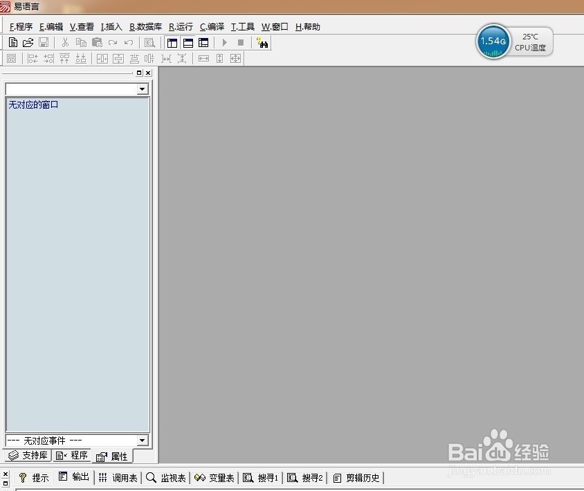Click the align top edges icon
The width and height of the screenshot is (584, 491).
point(64,59)
